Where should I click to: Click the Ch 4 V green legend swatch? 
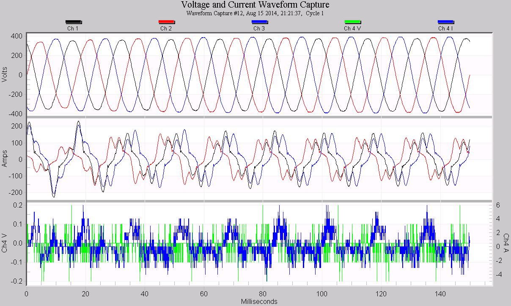pos(352,22)
